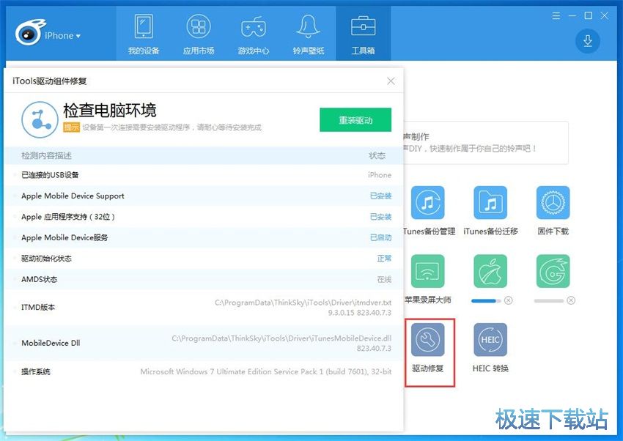Go to 游戏中心 tab
The height and width of the screenshot is (441, 623).
click(x=253, y=35)
